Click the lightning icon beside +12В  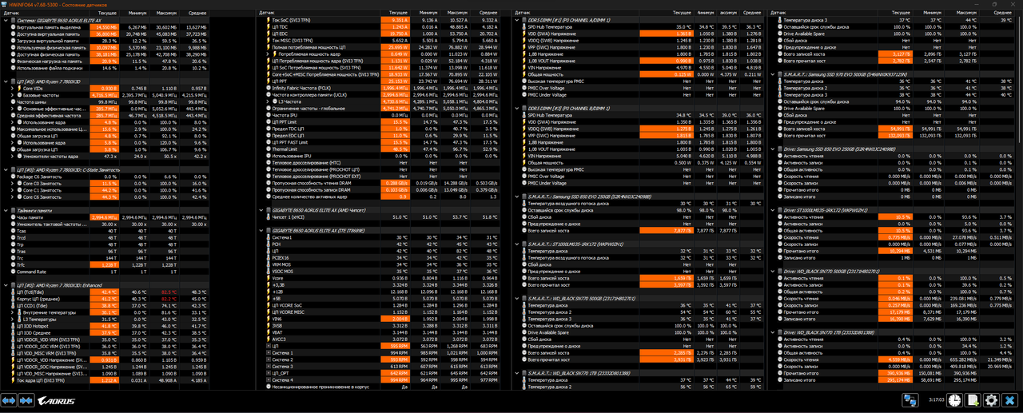click(267, 292)
